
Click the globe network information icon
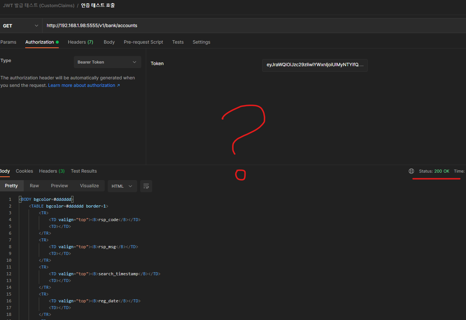pyautogui.click(x=411, y=171)
